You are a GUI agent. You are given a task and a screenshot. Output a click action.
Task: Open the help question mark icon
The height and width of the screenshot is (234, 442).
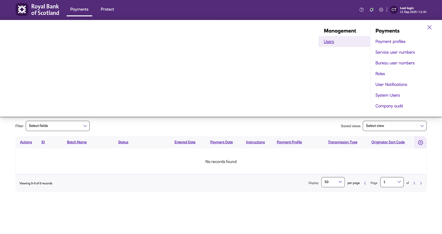tap(362, 10)
